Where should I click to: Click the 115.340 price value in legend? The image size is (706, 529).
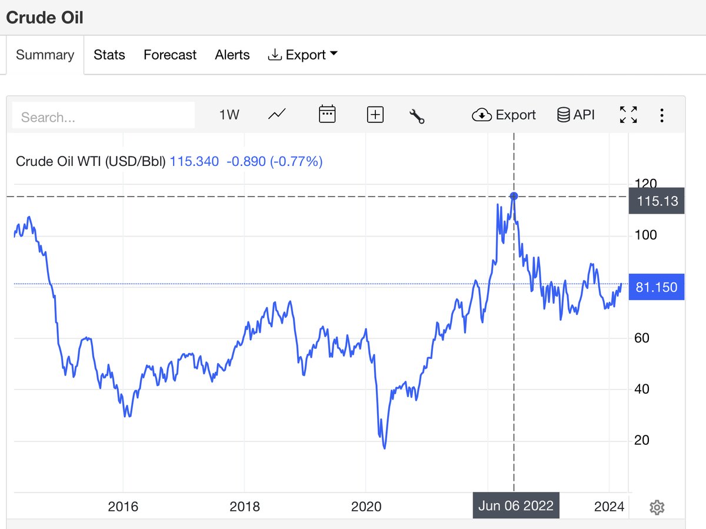click(194, 161)
